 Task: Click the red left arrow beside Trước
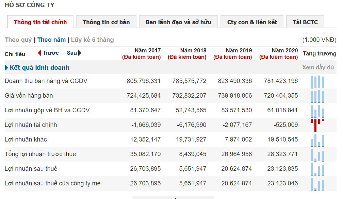pos(39,53)
